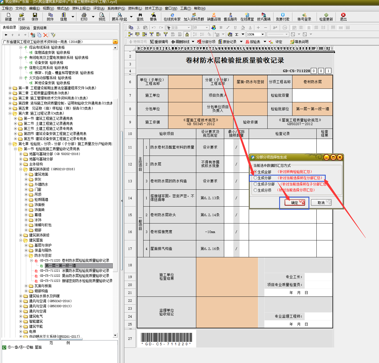The height and width of the screenshot is (363, 379).
Task: Click the 检验批容量 value cell
Action: [312, 95]
